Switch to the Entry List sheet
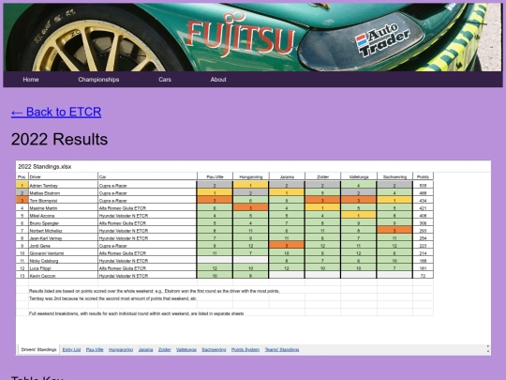 pos(71,350)
